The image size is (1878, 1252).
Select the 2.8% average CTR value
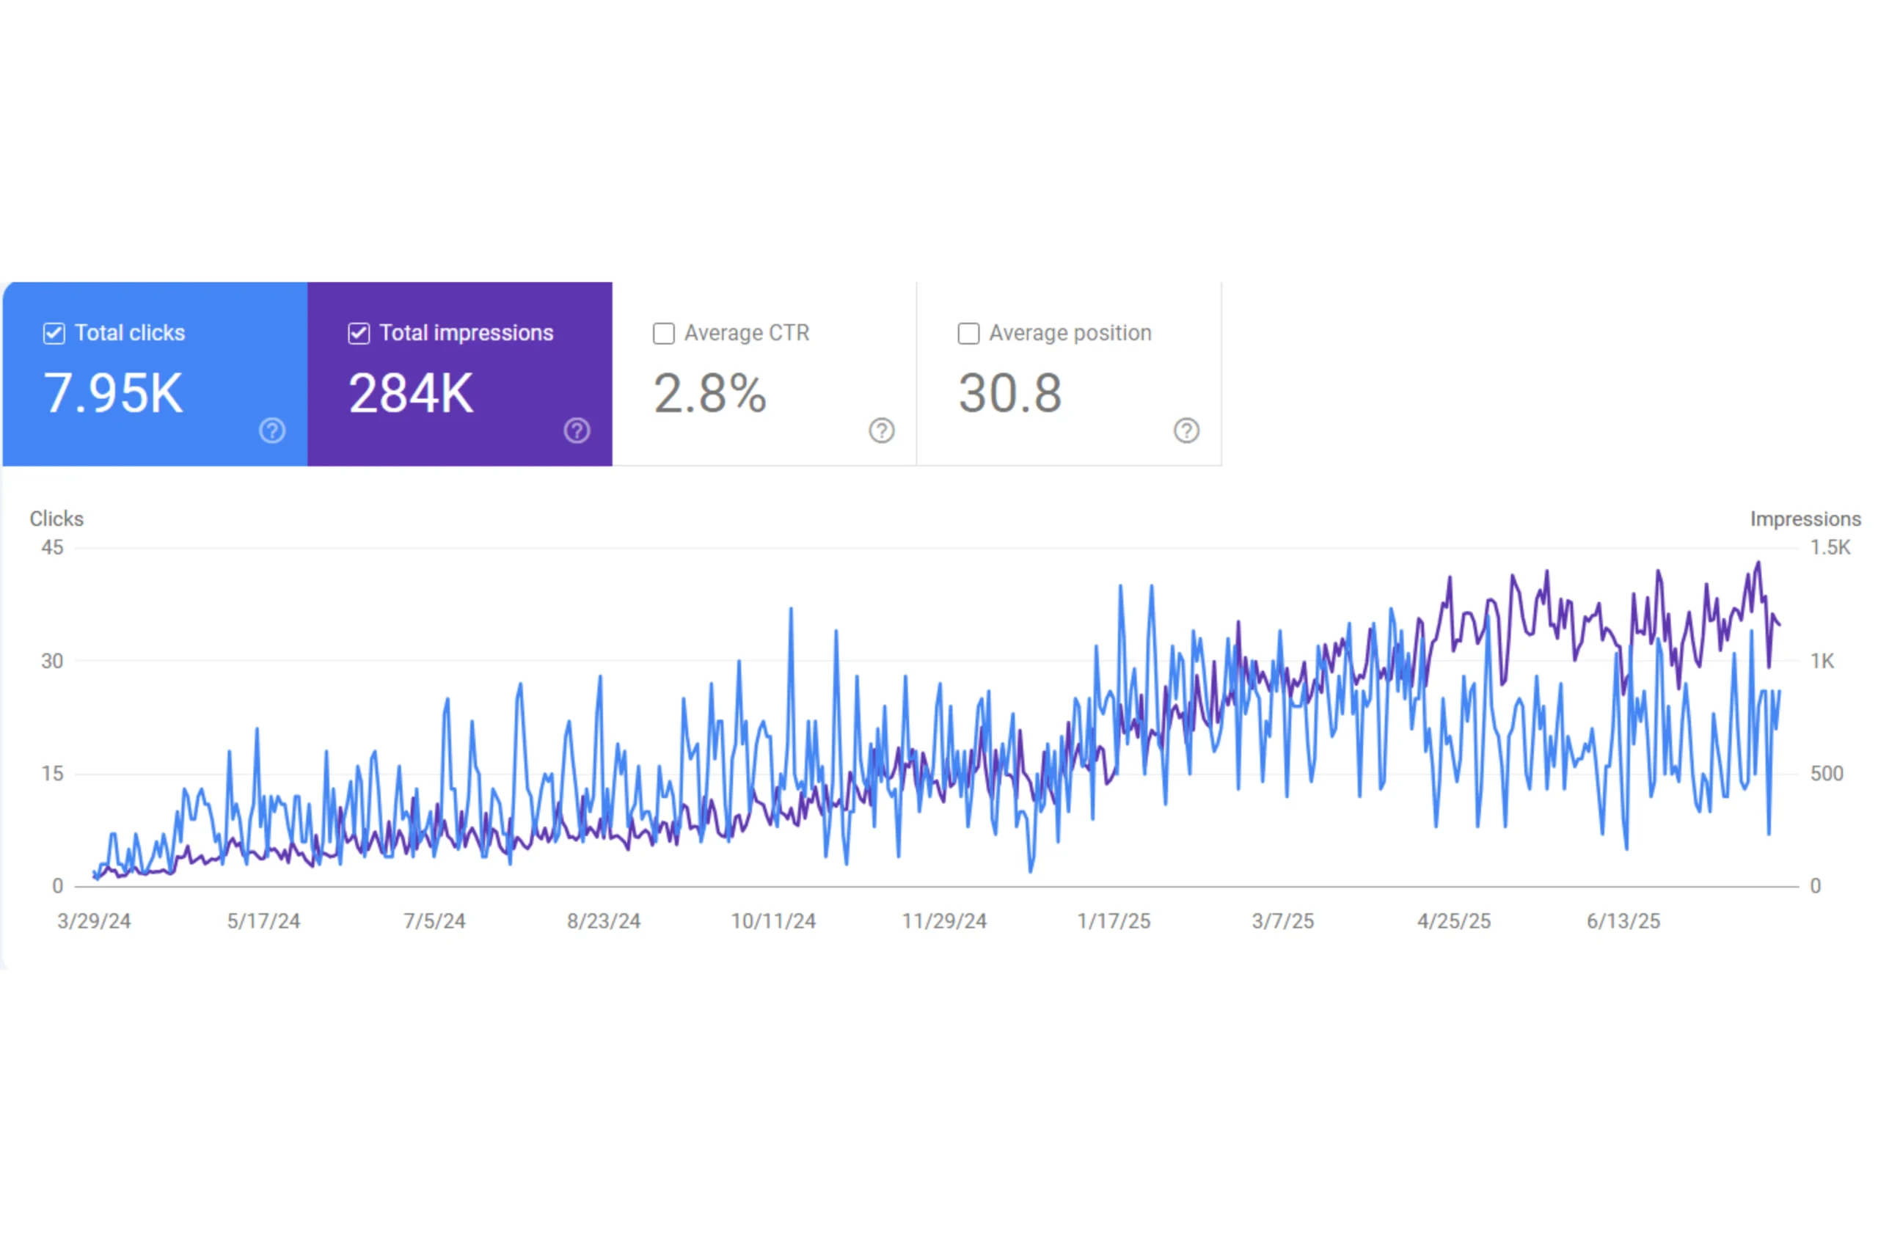click(710, 394)
